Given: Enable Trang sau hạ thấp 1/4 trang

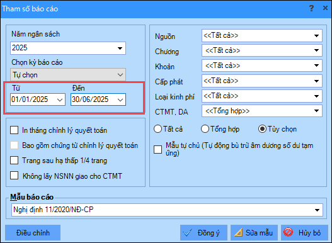Looking at the screenshot, I should tap(14, 161).
